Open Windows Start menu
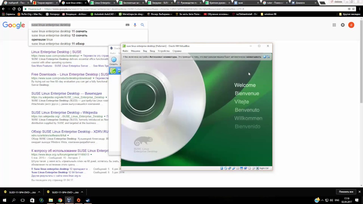The height and width of the screenshot is (204, 363). pyautogui.click(x=5, y=200)
